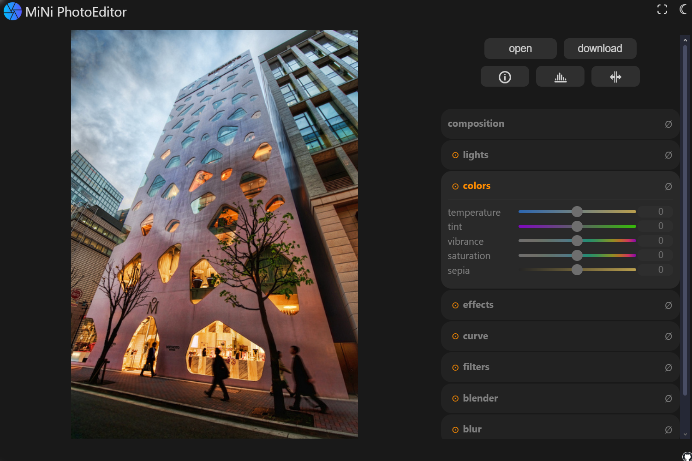Screen dimensions: 692x461
Task: Click the download button
Action: (x=600, y=48)
